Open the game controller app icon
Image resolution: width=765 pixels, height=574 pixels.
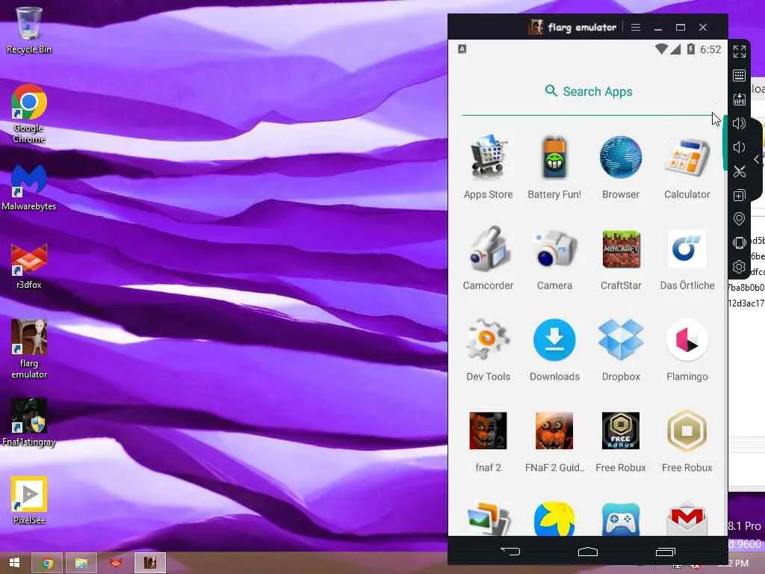coord(621,519)
